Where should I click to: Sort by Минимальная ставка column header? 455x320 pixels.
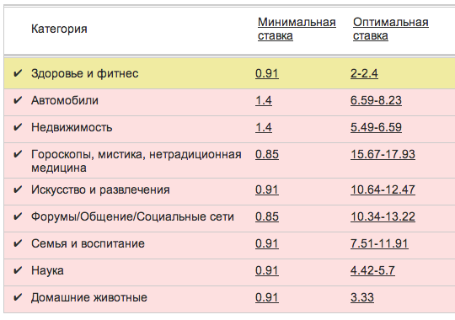coord(297,29)
